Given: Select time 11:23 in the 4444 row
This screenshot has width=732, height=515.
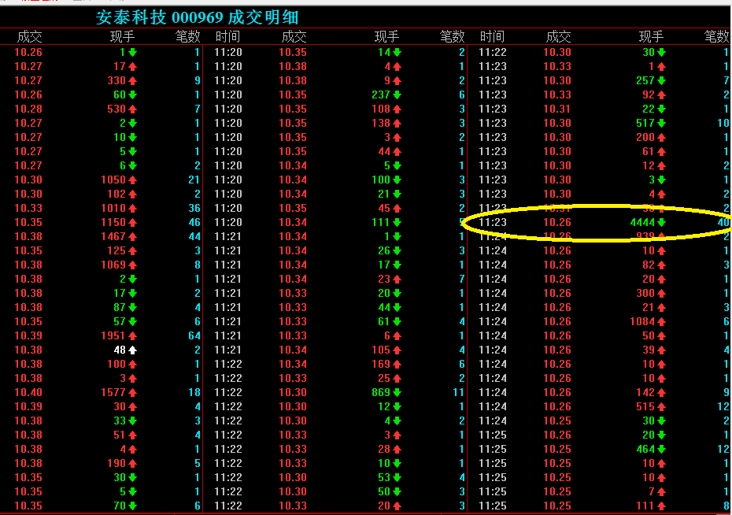Looking at the screenshot, I should click(x=493, y=222).
